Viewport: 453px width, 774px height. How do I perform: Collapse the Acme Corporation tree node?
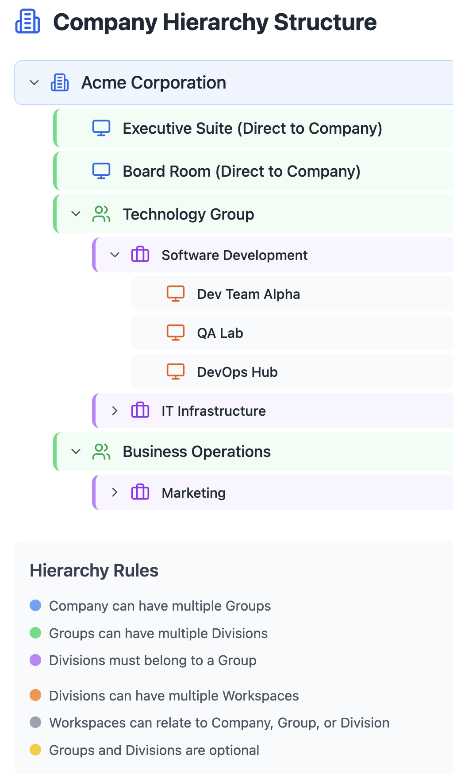pyautogui.click(x=34, y=83)
